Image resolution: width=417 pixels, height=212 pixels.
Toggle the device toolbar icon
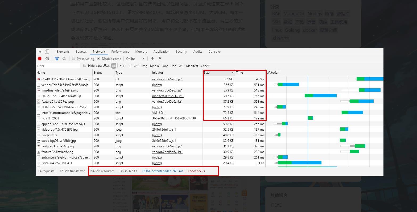pos(47,52)
